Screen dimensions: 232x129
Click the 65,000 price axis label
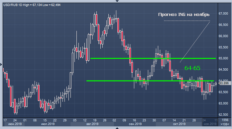(x=223, y=58)
